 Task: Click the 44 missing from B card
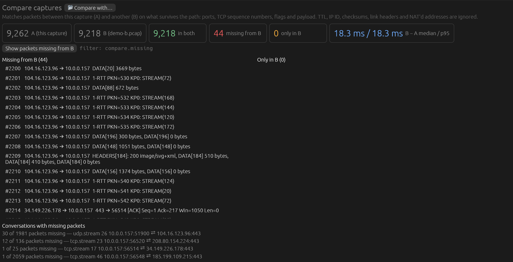point(238,33)
